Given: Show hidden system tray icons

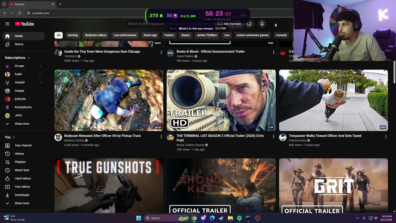Looking at the screenshot, I should 357,218.
